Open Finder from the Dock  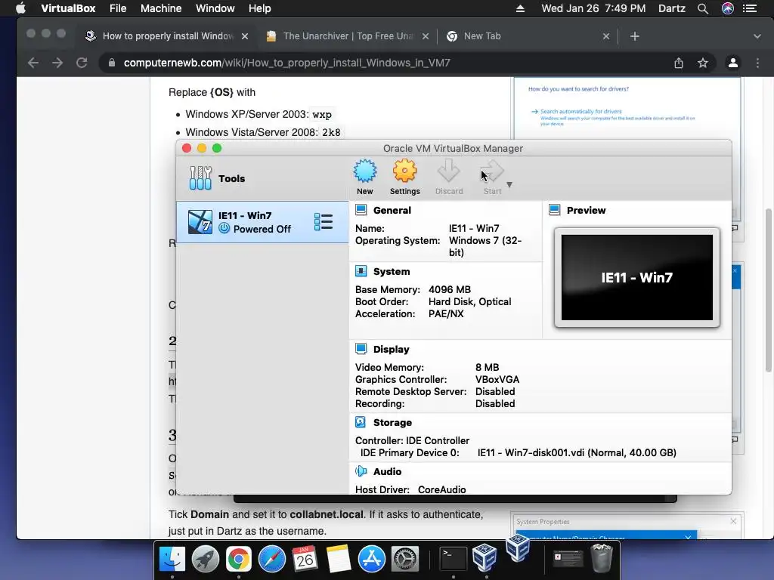coord(172,559)
